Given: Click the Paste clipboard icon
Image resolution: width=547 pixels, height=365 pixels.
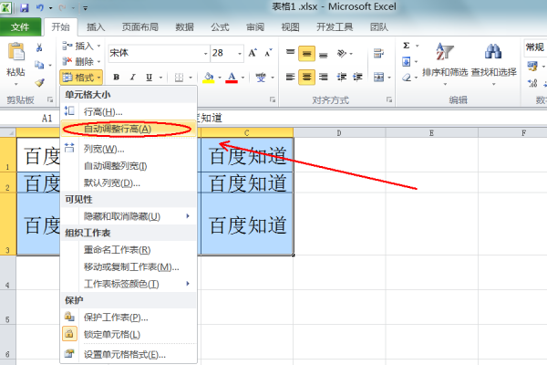Looking at the screenshot, I should pos(16,52).
